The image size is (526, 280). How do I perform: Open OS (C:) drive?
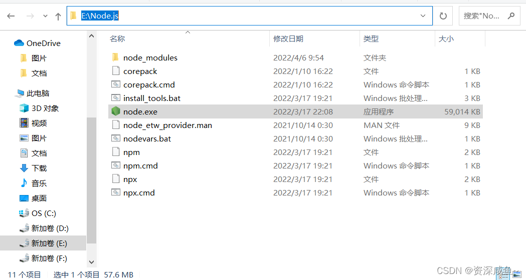[x=44, y=213]
